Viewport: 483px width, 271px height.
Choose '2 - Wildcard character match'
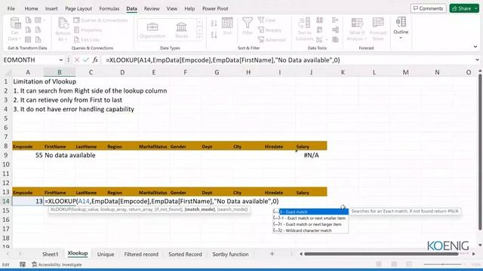pos(311,230)
